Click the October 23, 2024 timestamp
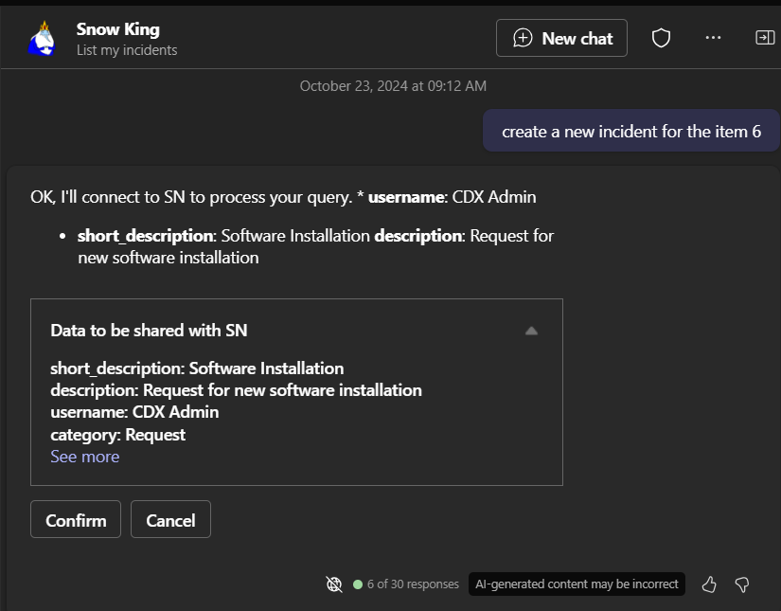 click(x=393, y=86)
